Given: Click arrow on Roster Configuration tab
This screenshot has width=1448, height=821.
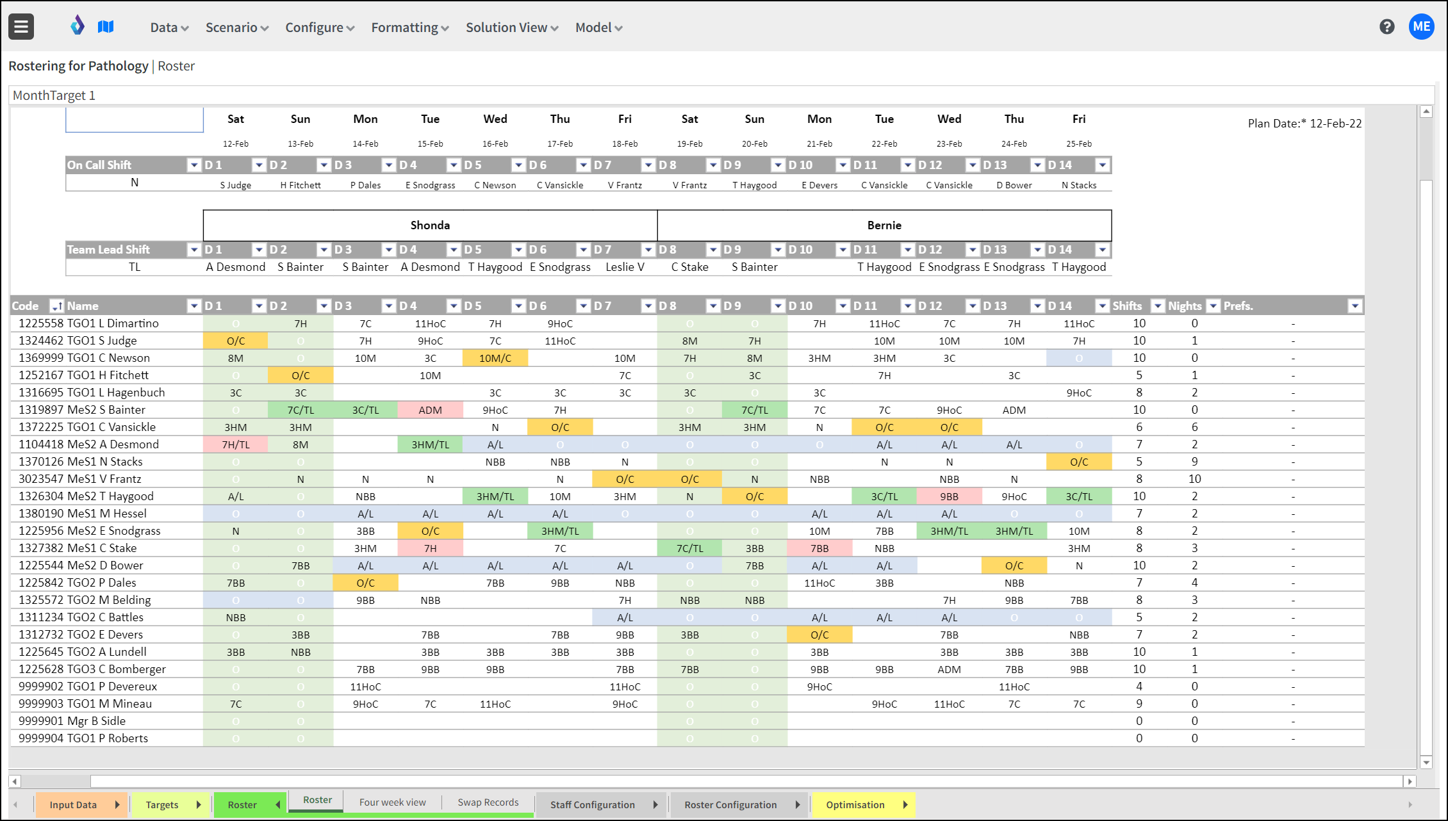Looking at the screenshot, I should click(798, 805).
